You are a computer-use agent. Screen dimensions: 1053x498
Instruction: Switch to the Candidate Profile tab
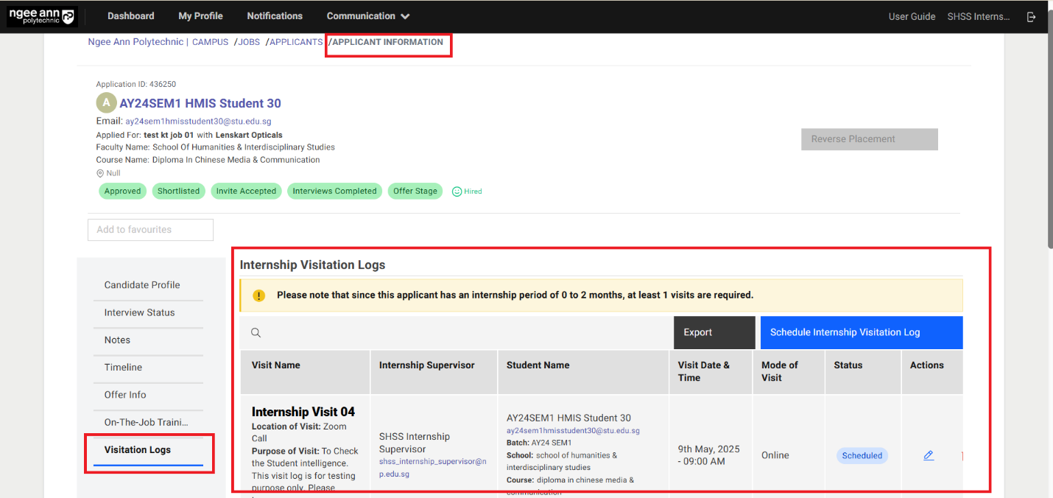pos(142,285)
